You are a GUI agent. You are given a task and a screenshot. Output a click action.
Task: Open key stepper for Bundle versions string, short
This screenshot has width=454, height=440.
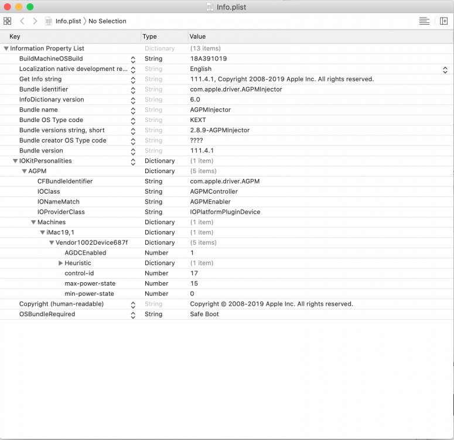tap(133, 131)
